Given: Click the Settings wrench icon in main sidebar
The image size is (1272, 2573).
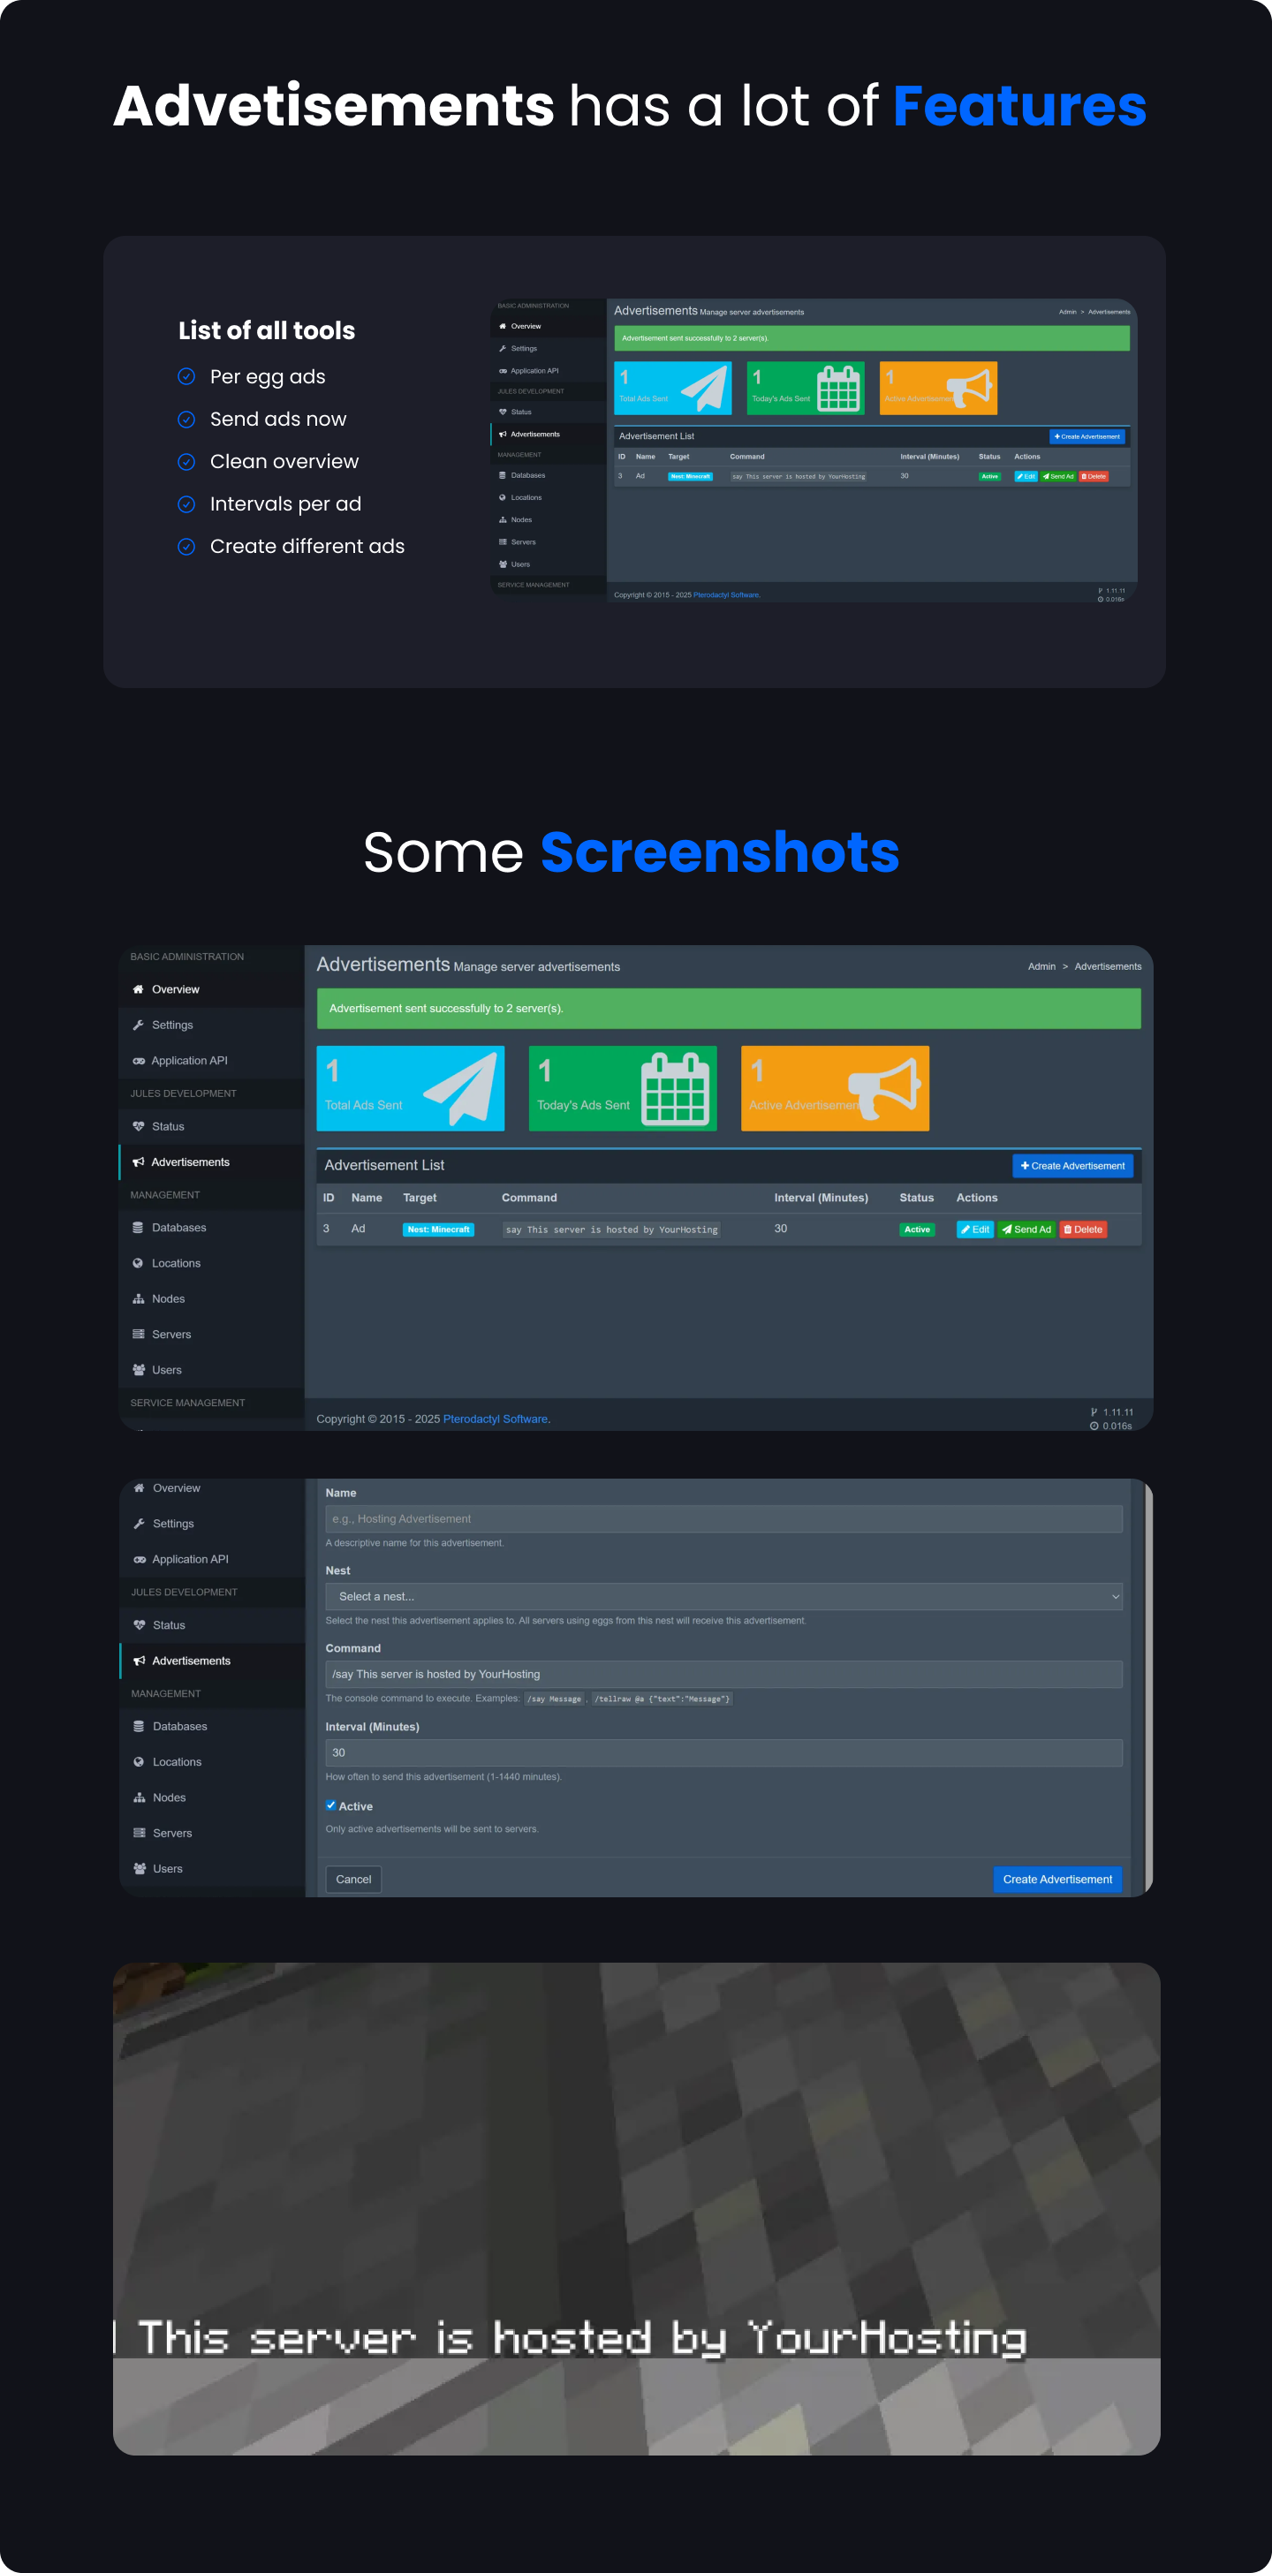Looking at the screenshot, I should (138, 1025).
